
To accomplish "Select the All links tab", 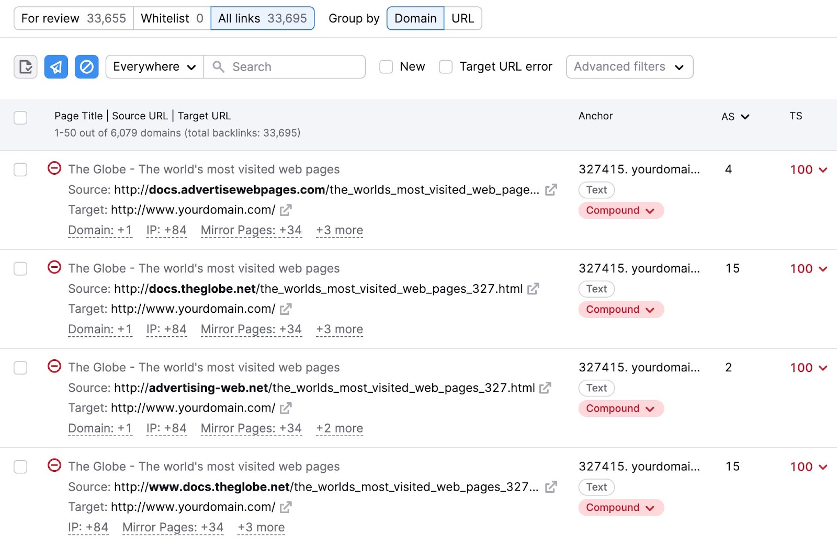I will point(263,18).
